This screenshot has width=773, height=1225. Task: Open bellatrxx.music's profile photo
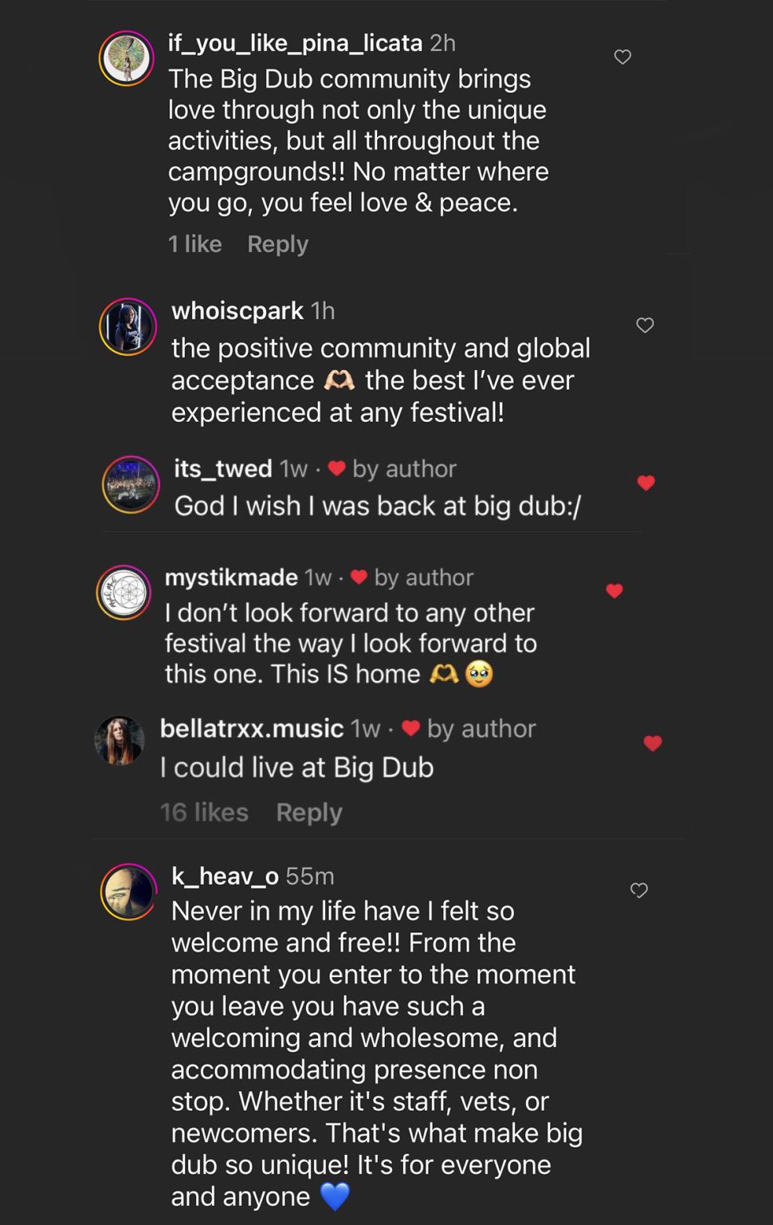[x=120, y=741]
